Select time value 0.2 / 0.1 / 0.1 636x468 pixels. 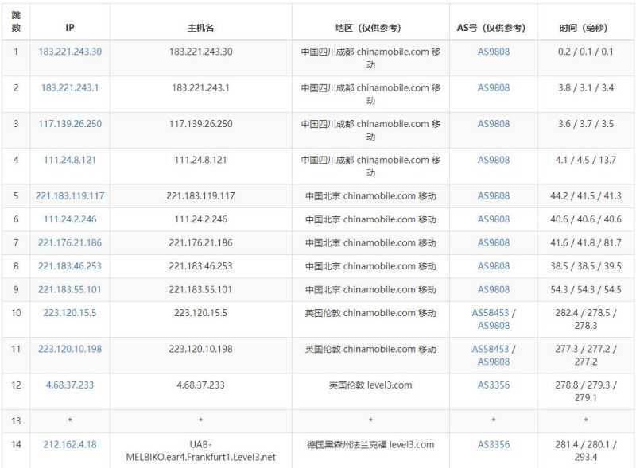tap(586, 52)
